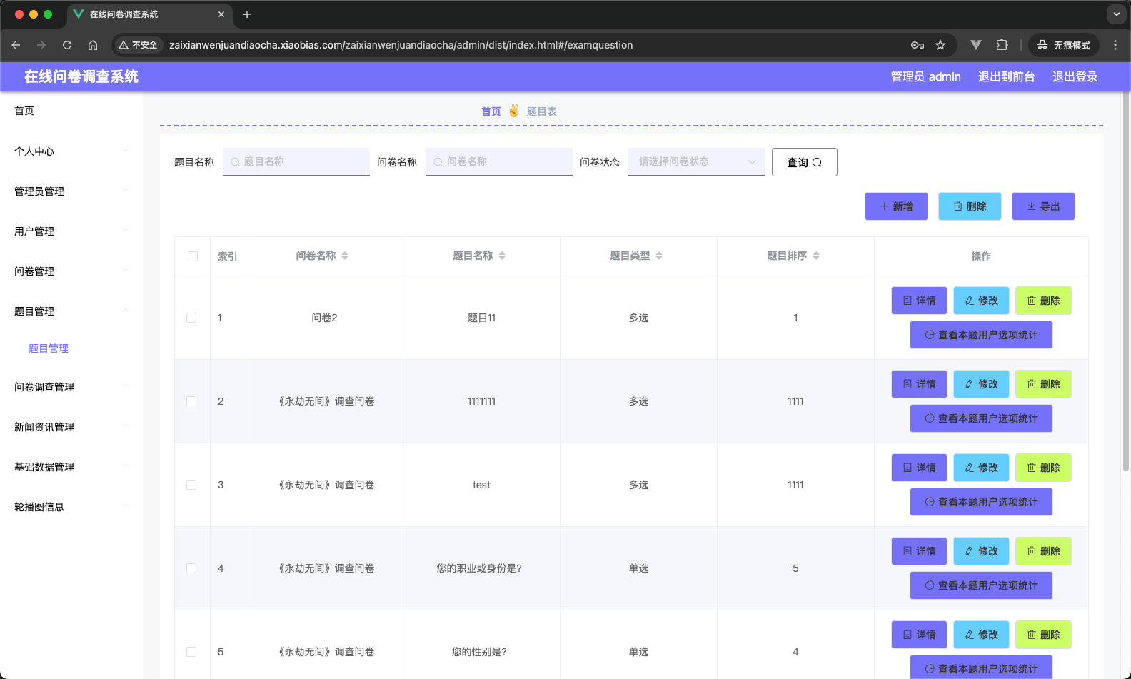Sort by 题目排序 column
The height and width of the screenshot is (679, 1131).
tap(816, 256)
